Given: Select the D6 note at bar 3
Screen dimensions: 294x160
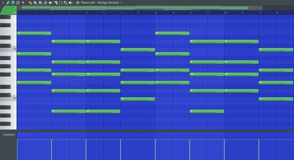Looking at the screenshot, I should (x=69, y=42).
